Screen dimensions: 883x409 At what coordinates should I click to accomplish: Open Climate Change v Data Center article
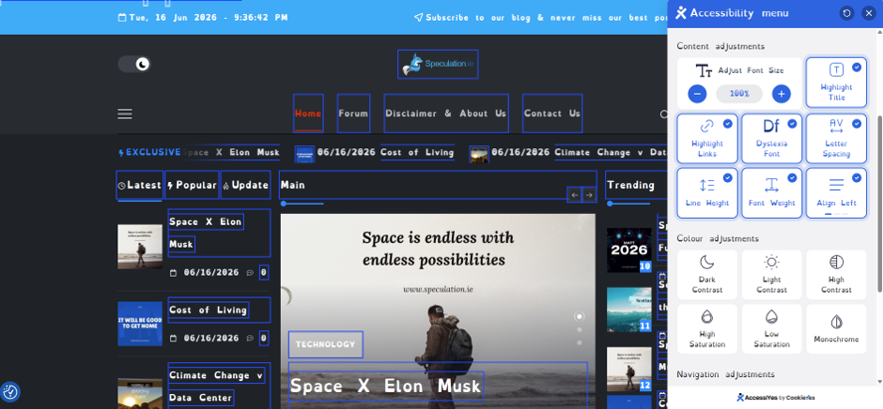click(217, 386)
